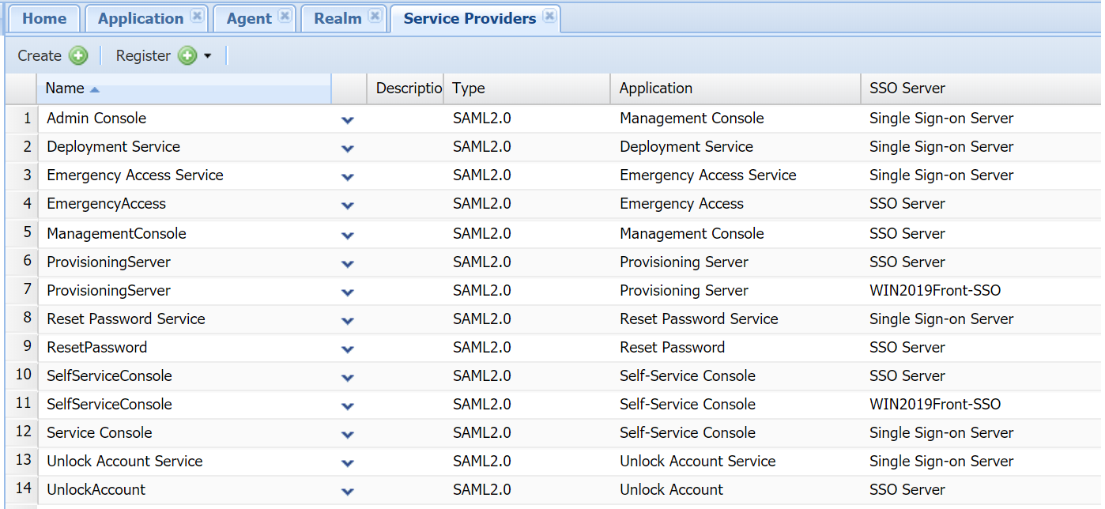Sort by the Type column header

469,89
